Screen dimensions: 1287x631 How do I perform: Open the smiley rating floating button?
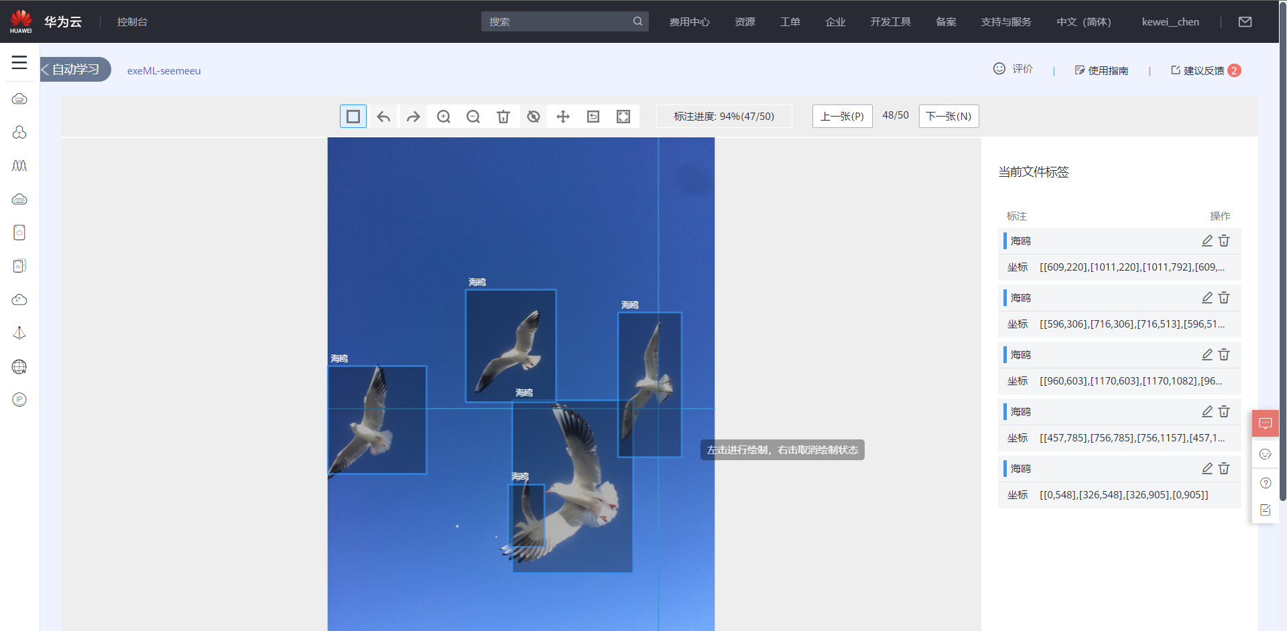(x=1266, y=453)
